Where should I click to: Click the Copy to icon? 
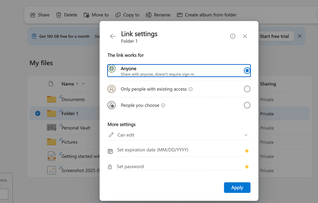coord(118,15)
